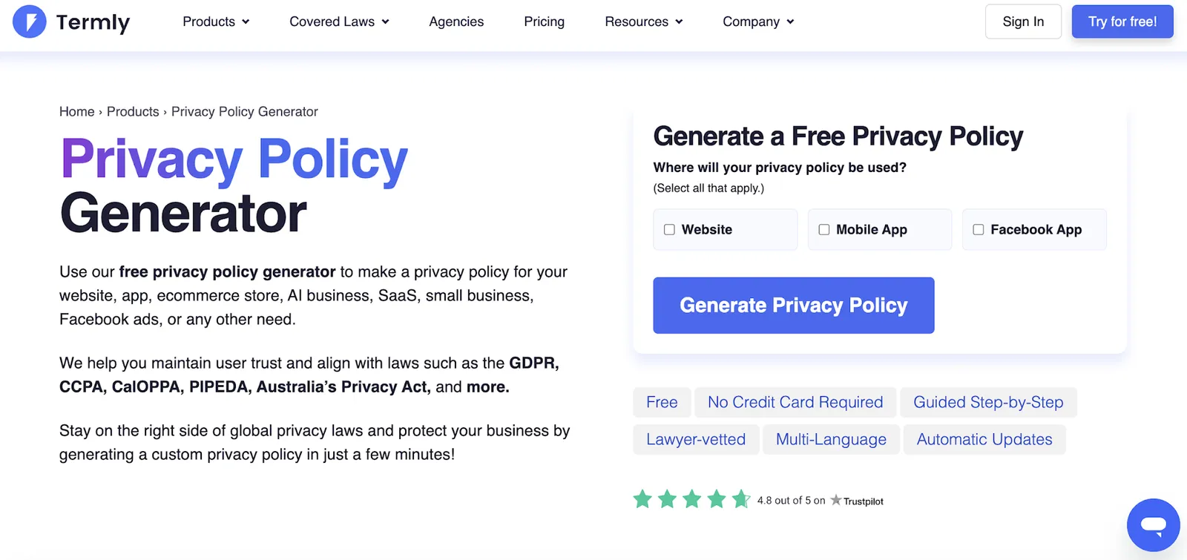The image size is (1187, 560).
Task: Click the Automatic Updates feature tag
Action: 984,439
